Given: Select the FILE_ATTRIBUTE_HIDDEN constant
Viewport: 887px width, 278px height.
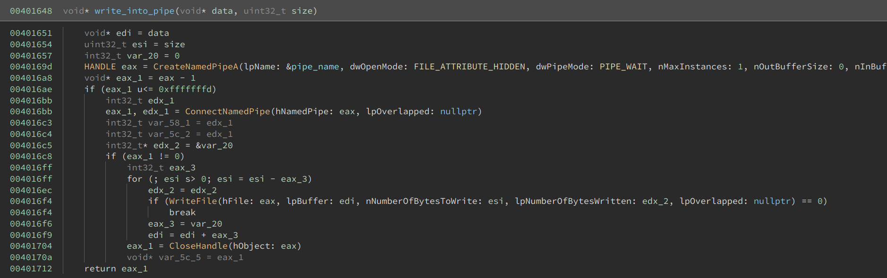Looking at the screenshot, I should pos(469,67).
